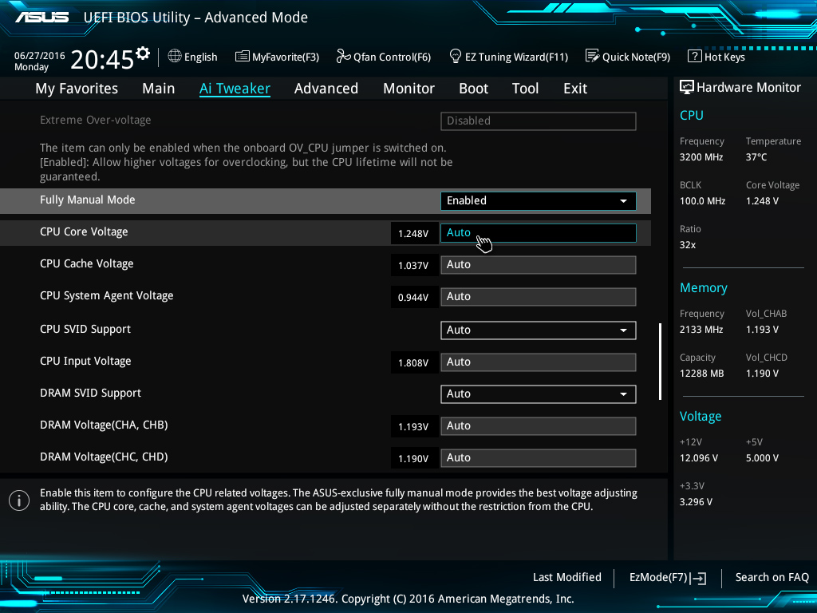
Task: Click the 20:45 clock display
Action: pos(103,59)
